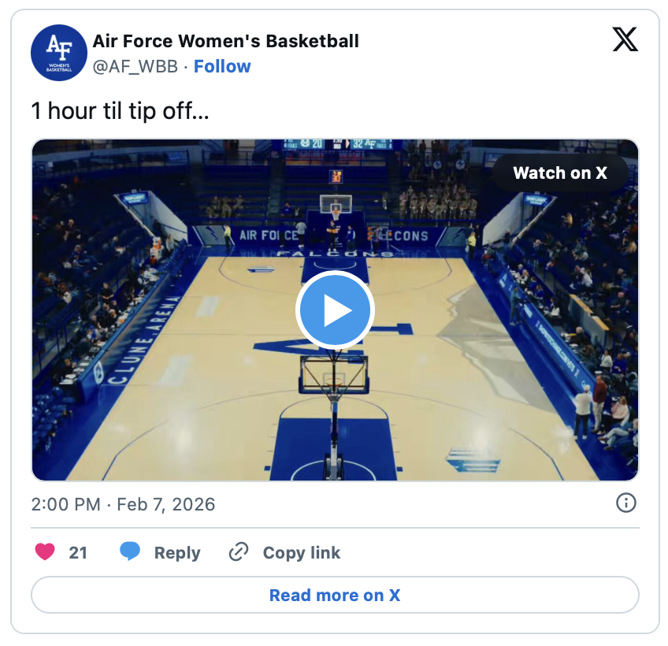
Task: Click the tweet text "1 hour til tip off..."
Action: 120,111
